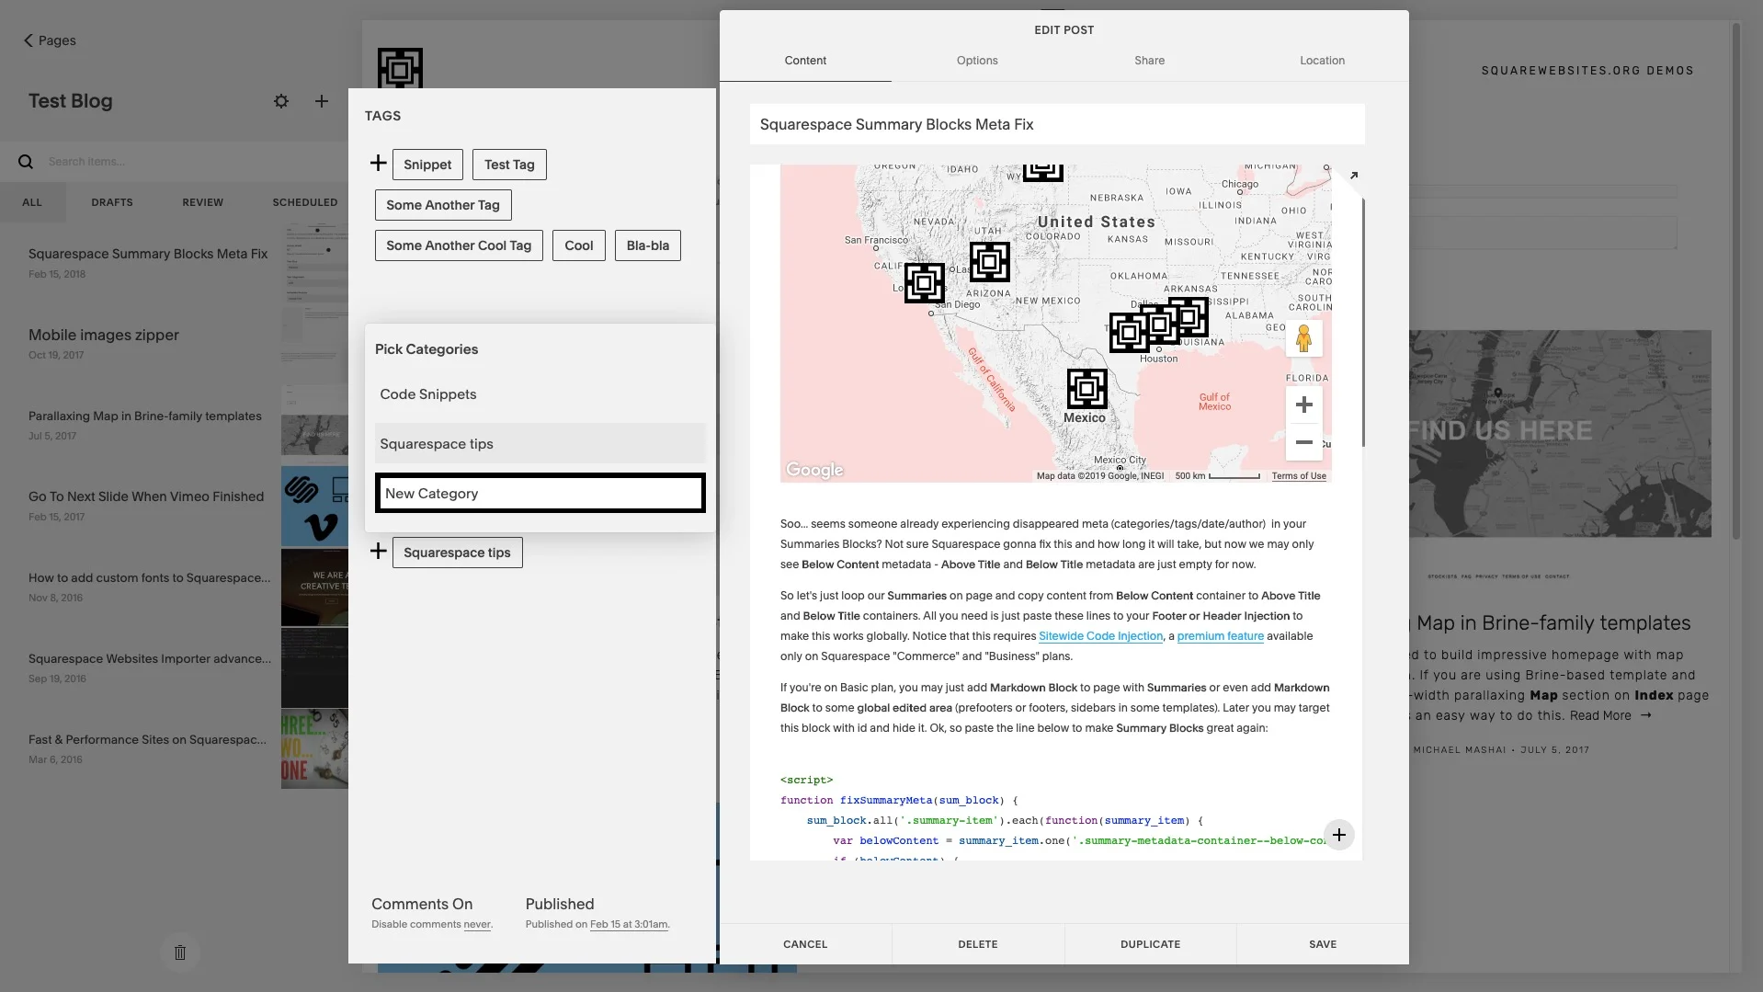The height and width of the screenshot is (992, 1763).
Task: Save the post
Action: tap(1323, 944)
